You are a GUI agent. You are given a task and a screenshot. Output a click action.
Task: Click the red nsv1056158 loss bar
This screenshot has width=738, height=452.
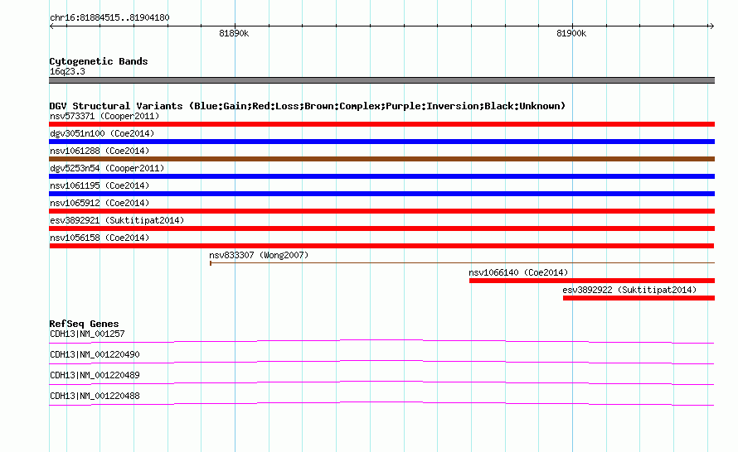click(381, 246)
